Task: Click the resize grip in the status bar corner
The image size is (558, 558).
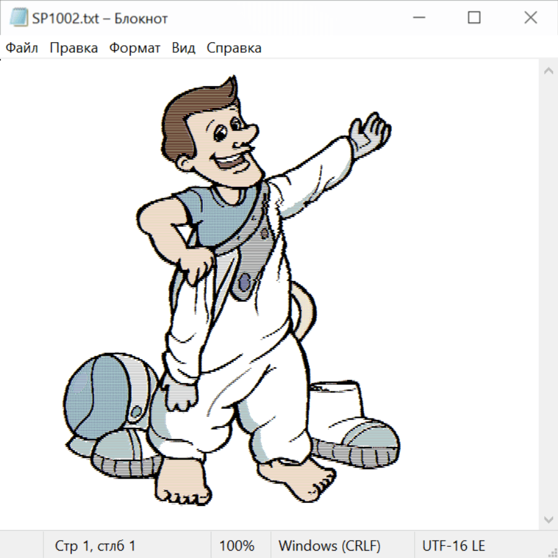Action: click(552, 552)
